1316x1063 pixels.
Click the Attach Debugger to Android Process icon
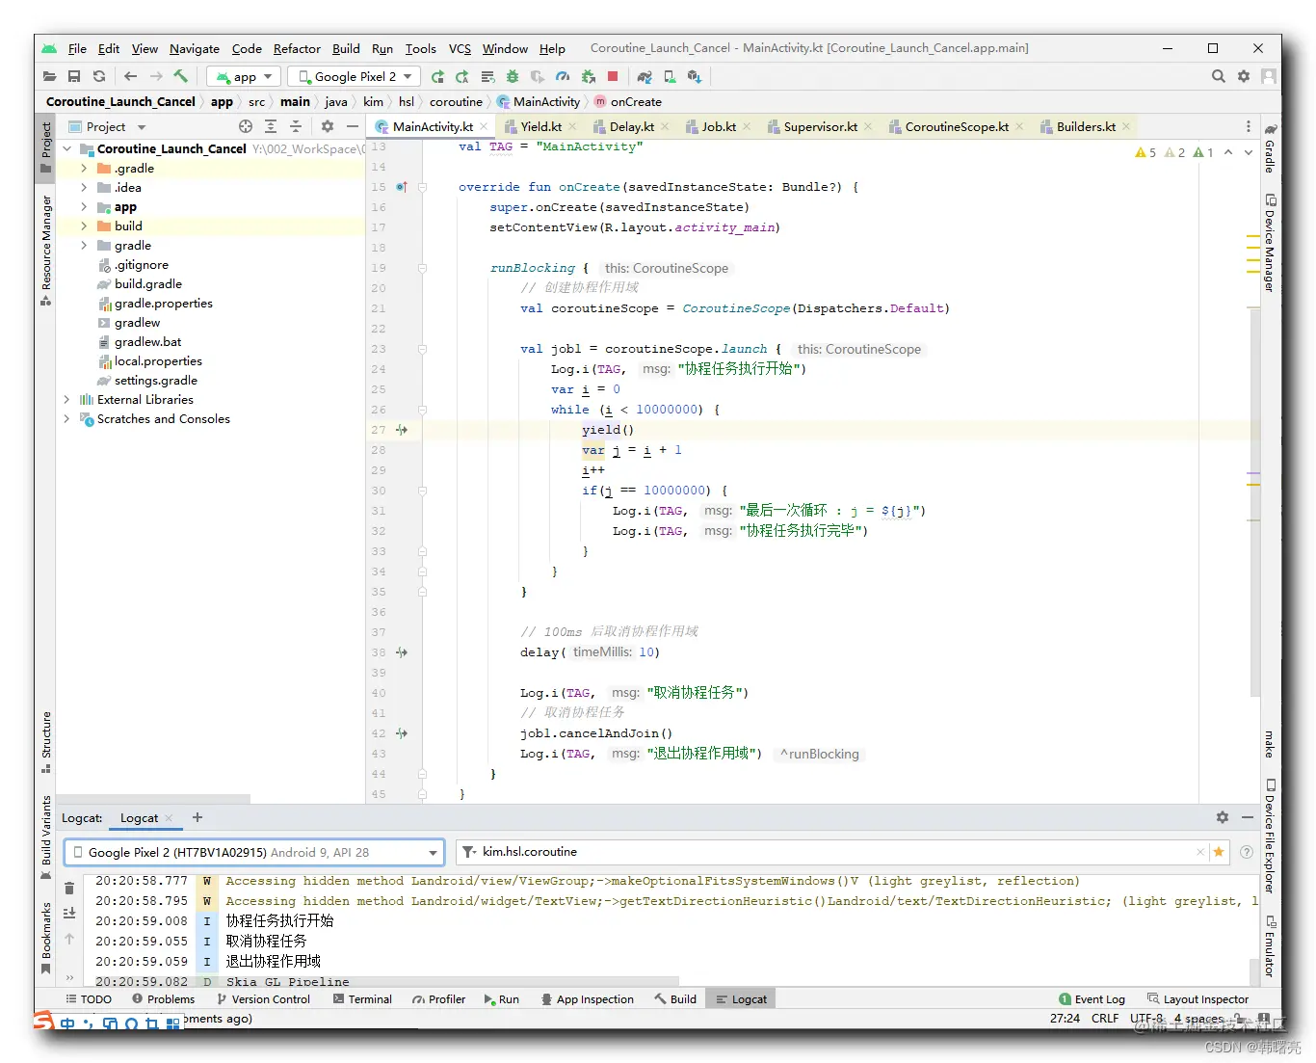click(588, 76)
